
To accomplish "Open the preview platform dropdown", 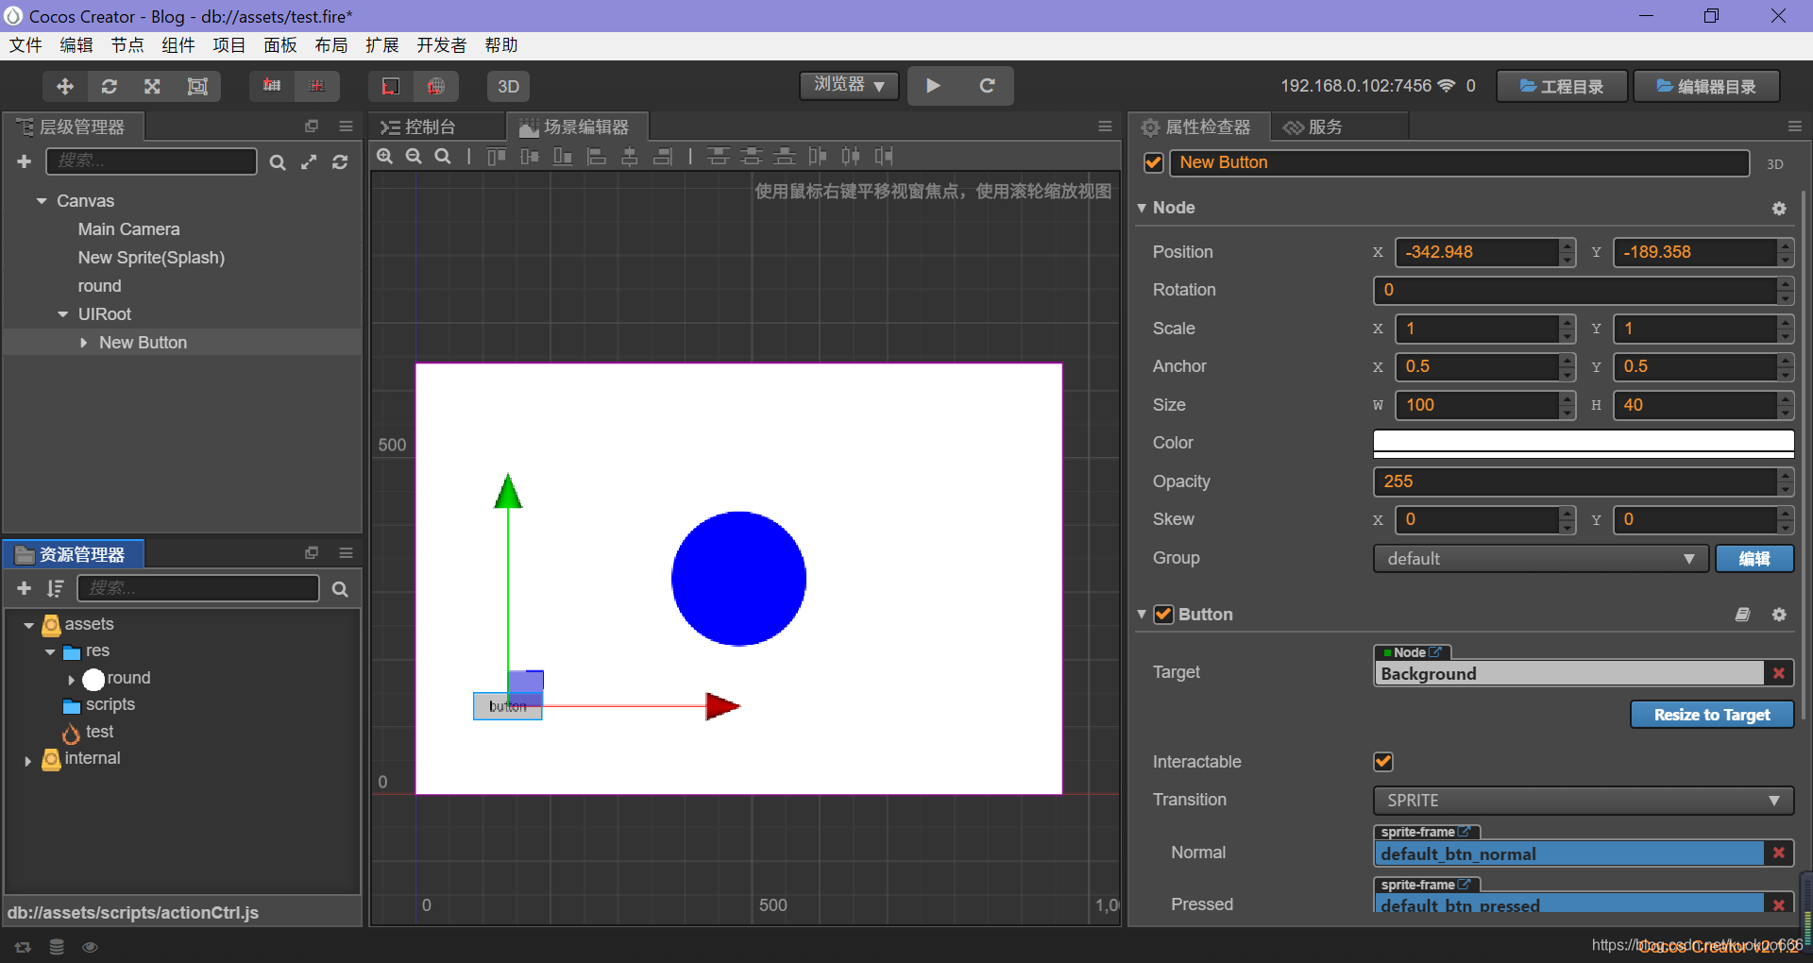I will [849, 85].
